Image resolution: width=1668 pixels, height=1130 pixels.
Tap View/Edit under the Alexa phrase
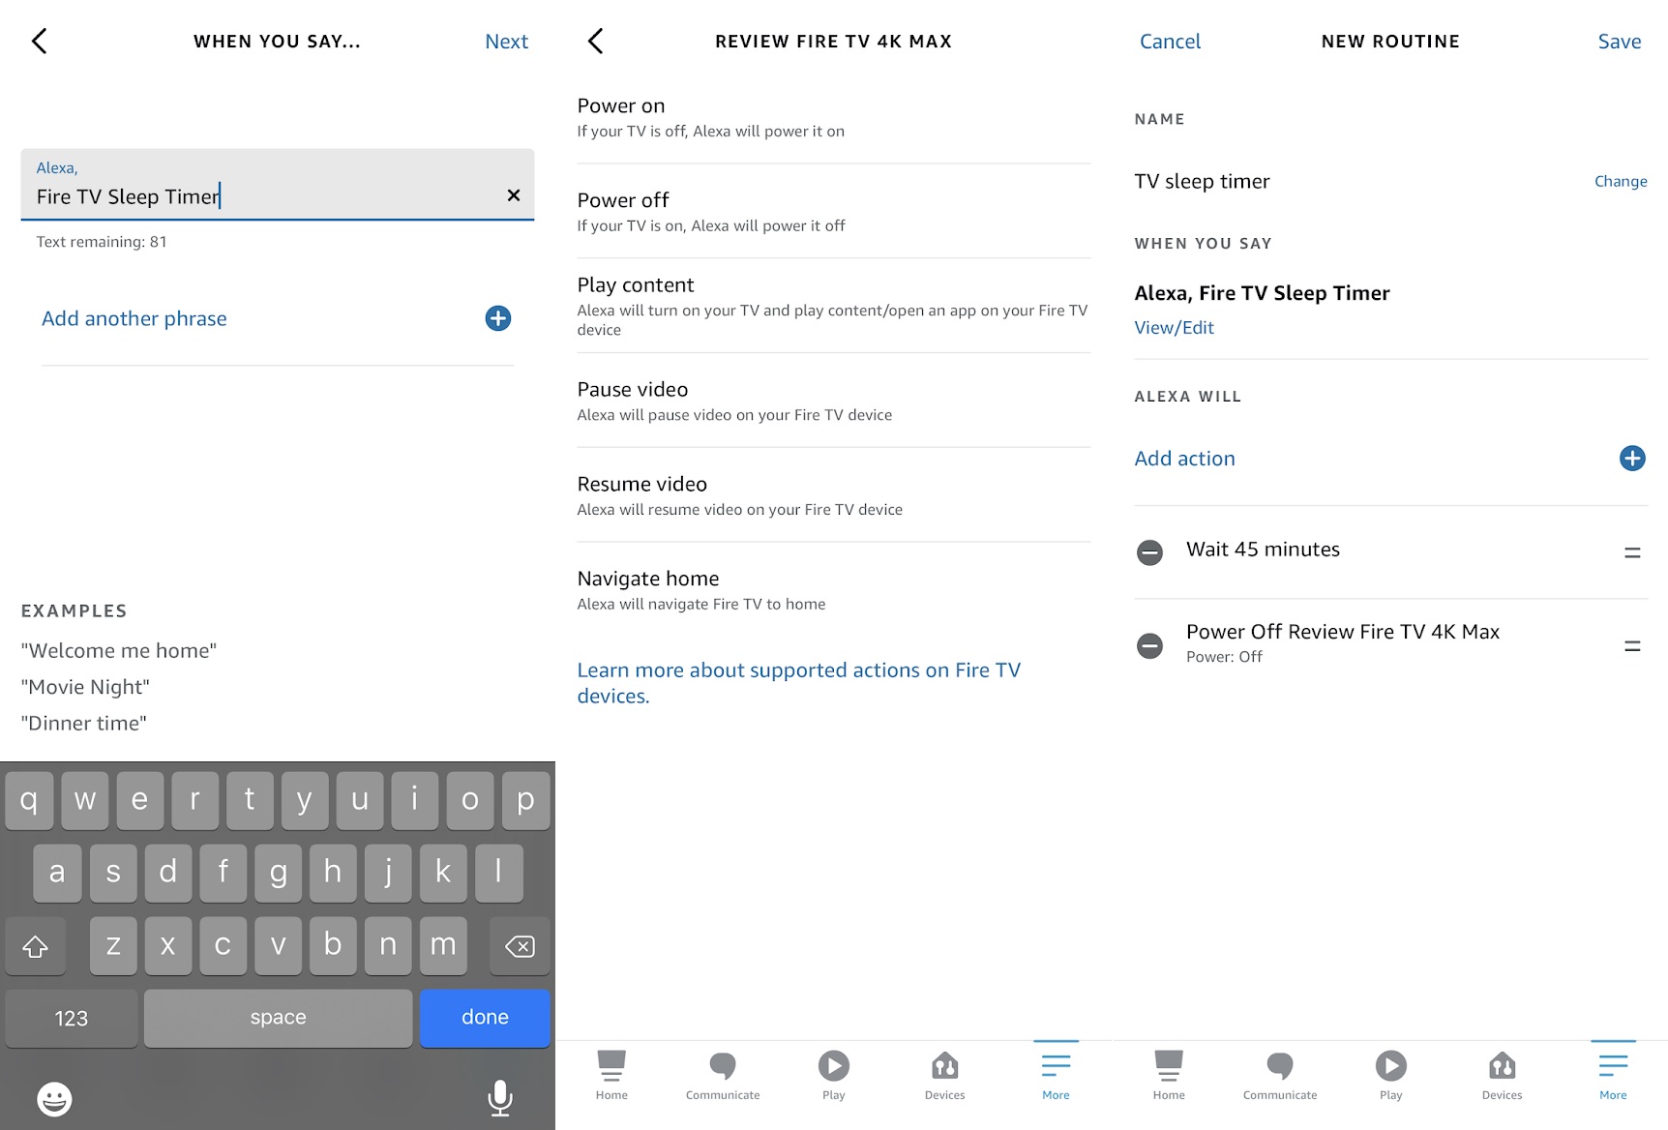pyautogui.click(x=1174, y=327)
